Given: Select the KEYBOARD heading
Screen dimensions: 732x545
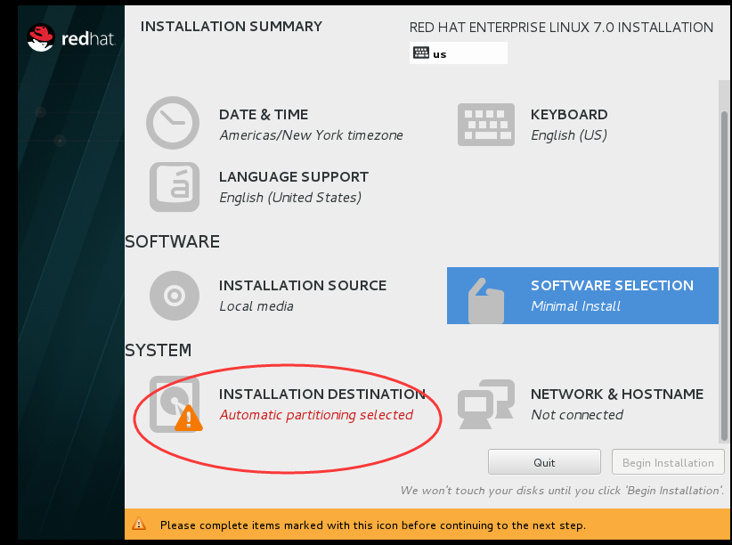Looking at the screenshot, I should (569, 114).
